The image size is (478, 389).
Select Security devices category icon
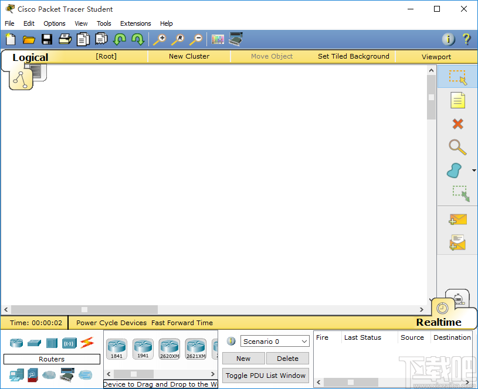click(x=33, y=376)
